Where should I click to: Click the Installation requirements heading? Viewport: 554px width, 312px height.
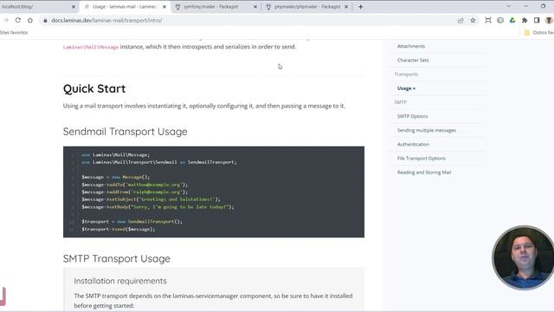(120, 281)
